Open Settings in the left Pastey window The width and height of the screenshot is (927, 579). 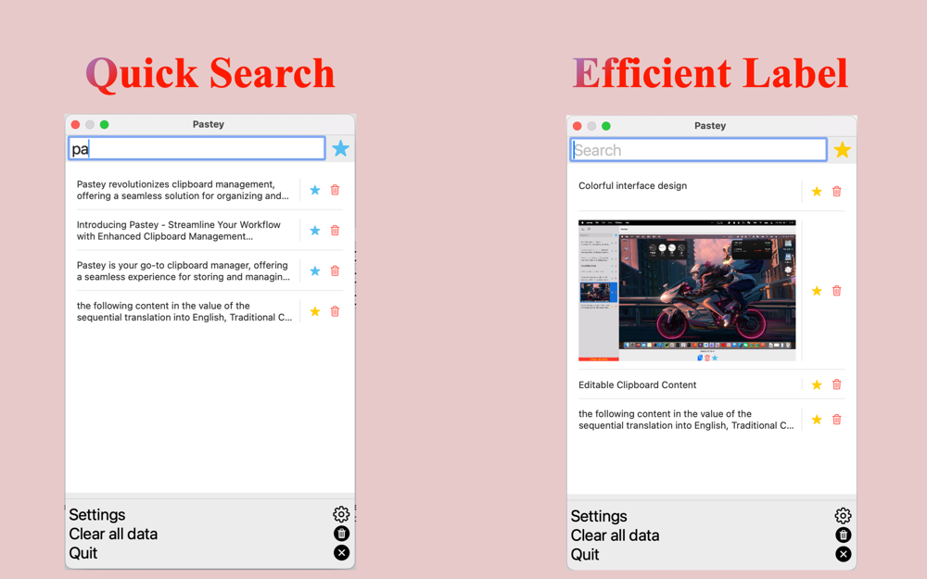click(97, 514)
